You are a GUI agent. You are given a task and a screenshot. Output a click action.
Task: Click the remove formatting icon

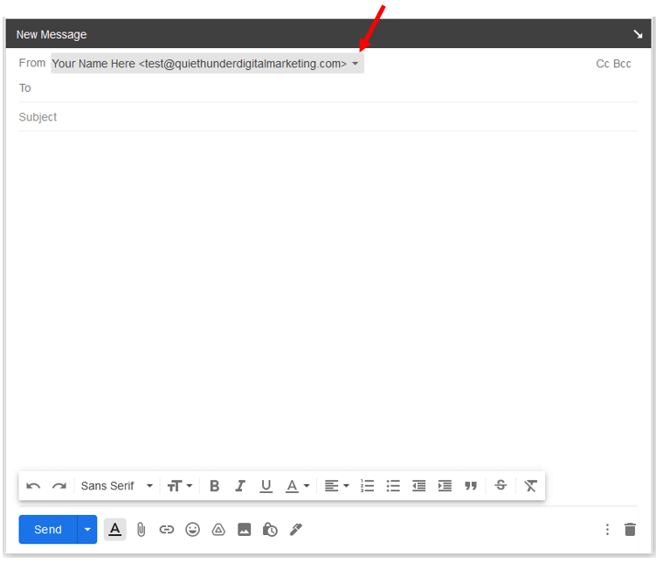pos(530,486)
